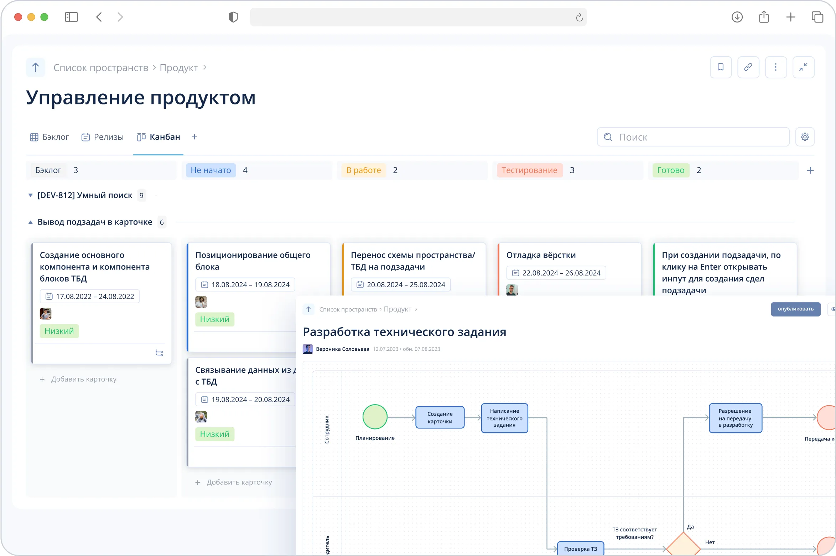Show browser tab overview icon
This screenshot has width=836, height=556.
click(x=817, y=17)
